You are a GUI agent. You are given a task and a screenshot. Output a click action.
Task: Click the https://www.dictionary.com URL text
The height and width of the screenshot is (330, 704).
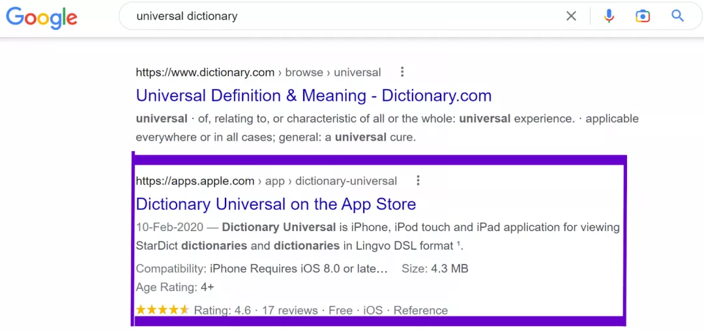(x=205, y=72)
